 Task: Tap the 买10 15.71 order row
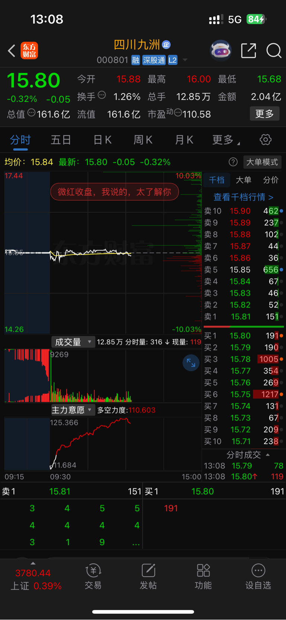[244, 441]
